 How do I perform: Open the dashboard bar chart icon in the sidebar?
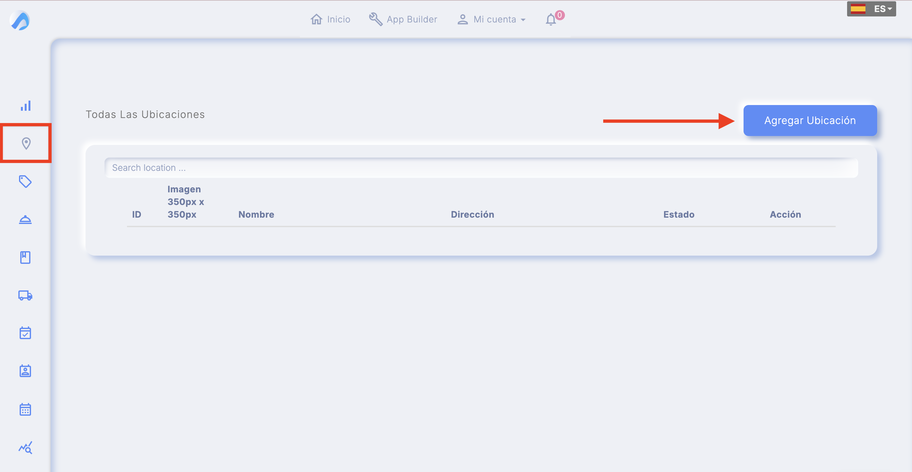pos(25,106)
